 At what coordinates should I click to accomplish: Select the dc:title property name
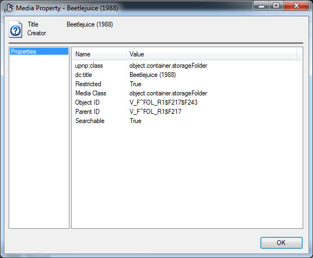84,75
